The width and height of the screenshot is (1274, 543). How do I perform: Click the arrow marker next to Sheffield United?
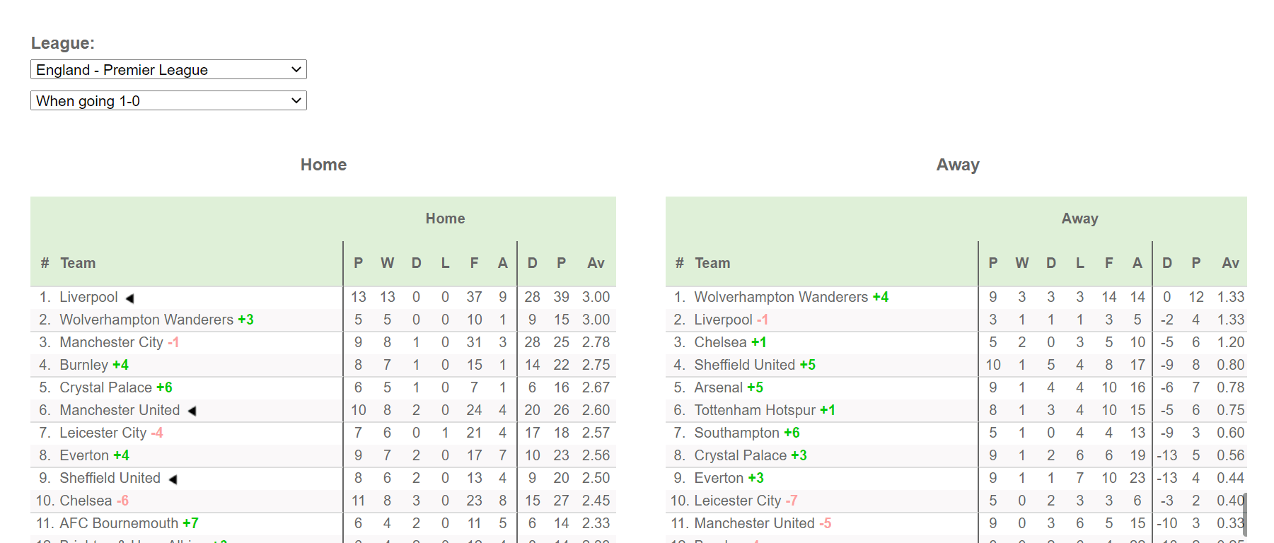[173, 479]
